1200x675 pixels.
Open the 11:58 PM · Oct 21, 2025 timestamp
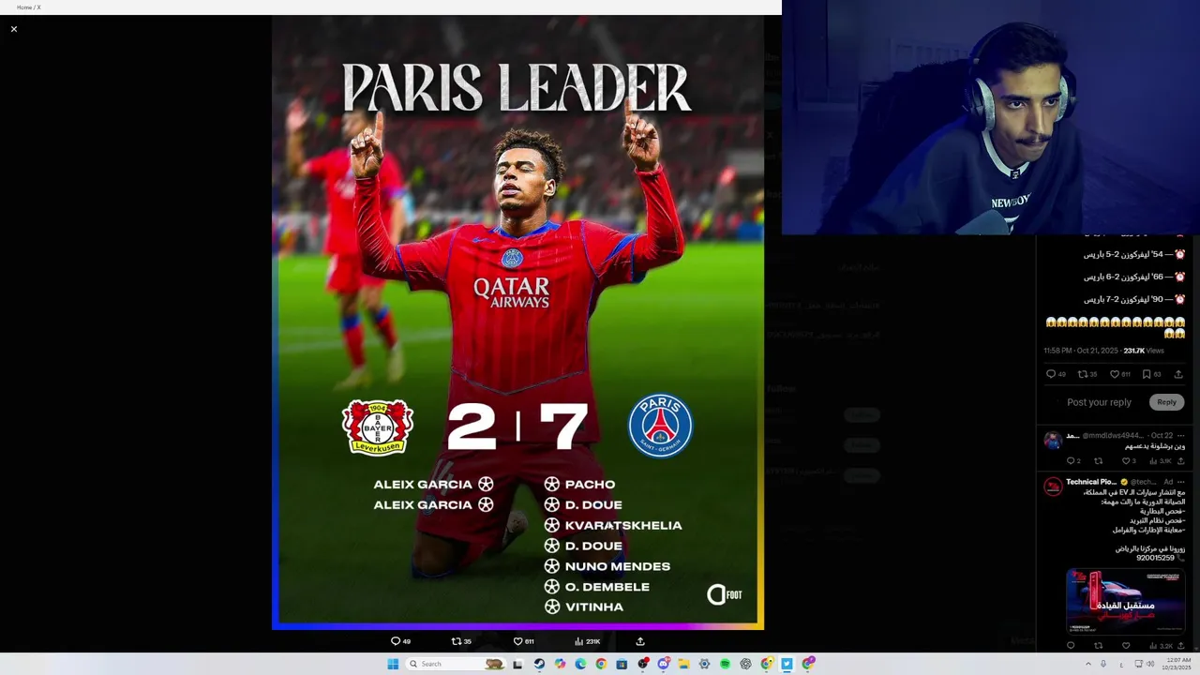point(1081,351)
